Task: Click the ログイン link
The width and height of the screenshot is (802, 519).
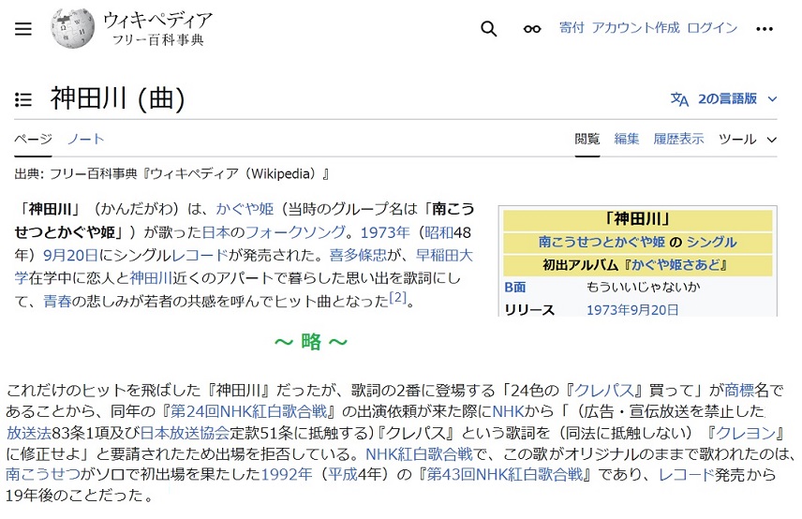Action: click(712, 27)
